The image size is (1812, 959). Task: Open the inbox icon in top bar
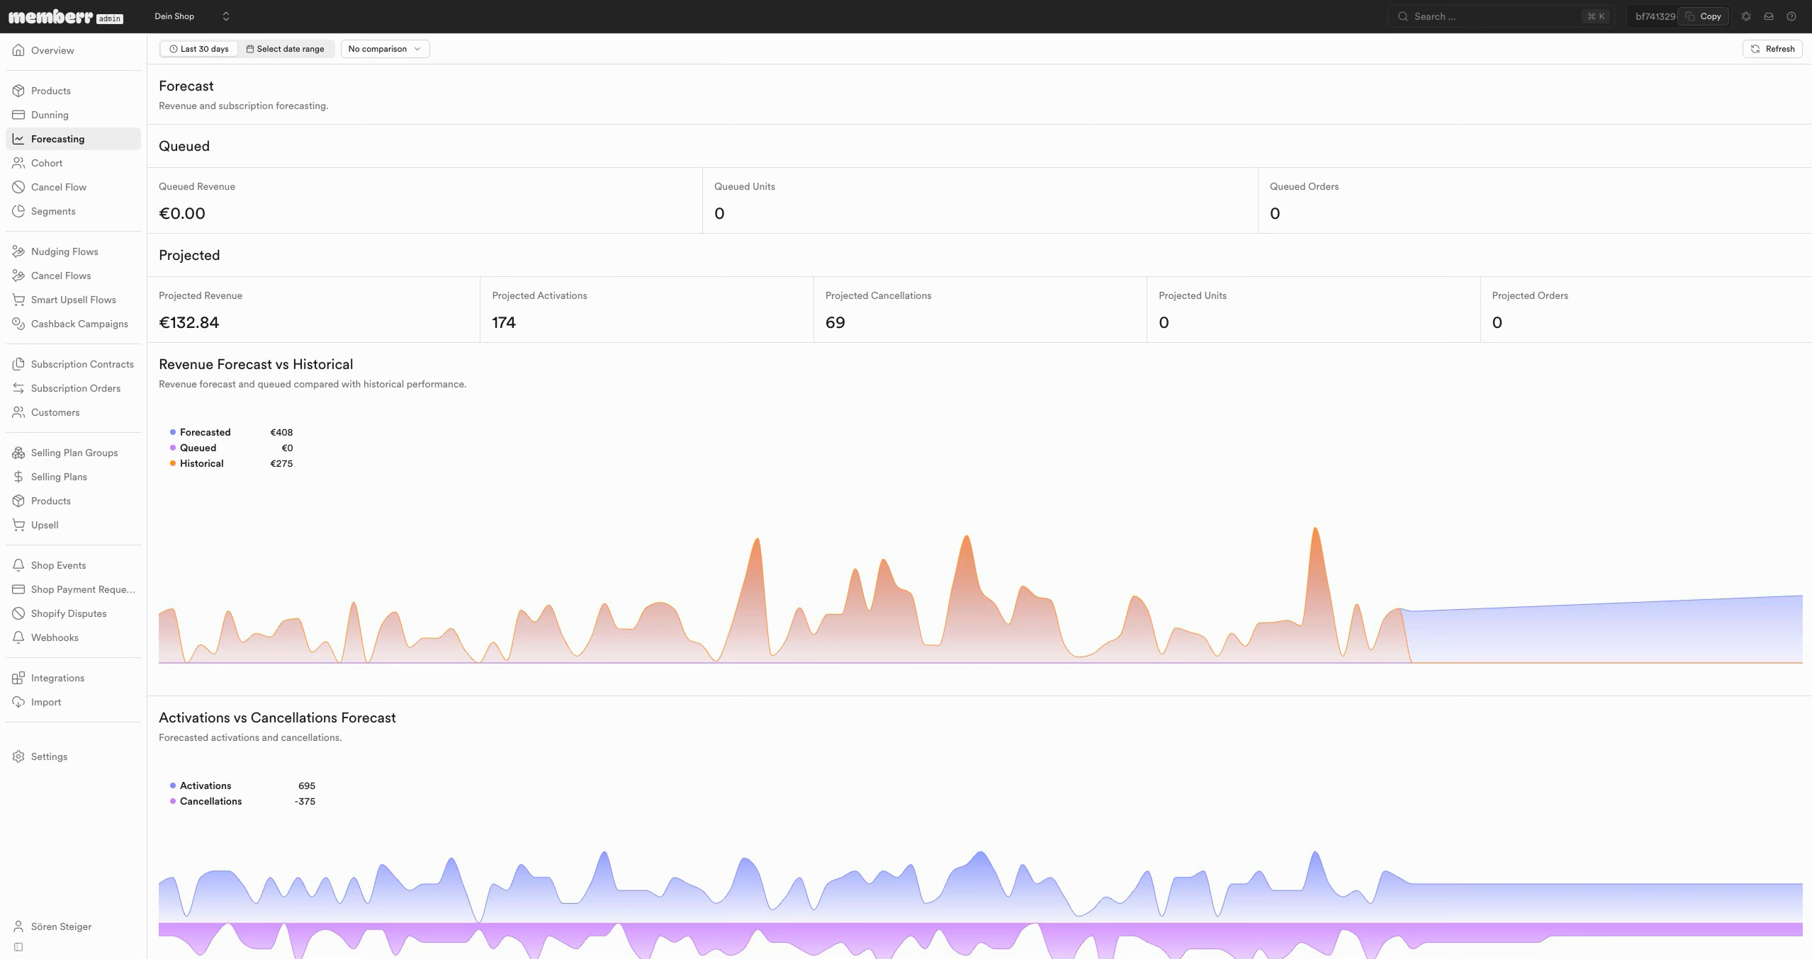1769,16
